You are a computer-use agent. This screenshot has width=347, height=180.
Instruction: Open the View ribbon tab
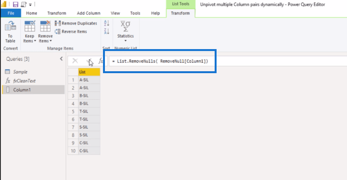pos(116,13)
